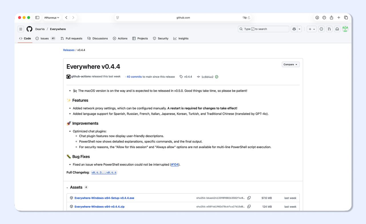Download Everywhere-Windows-x64-Setup-v0.4.4.exe

104,198
